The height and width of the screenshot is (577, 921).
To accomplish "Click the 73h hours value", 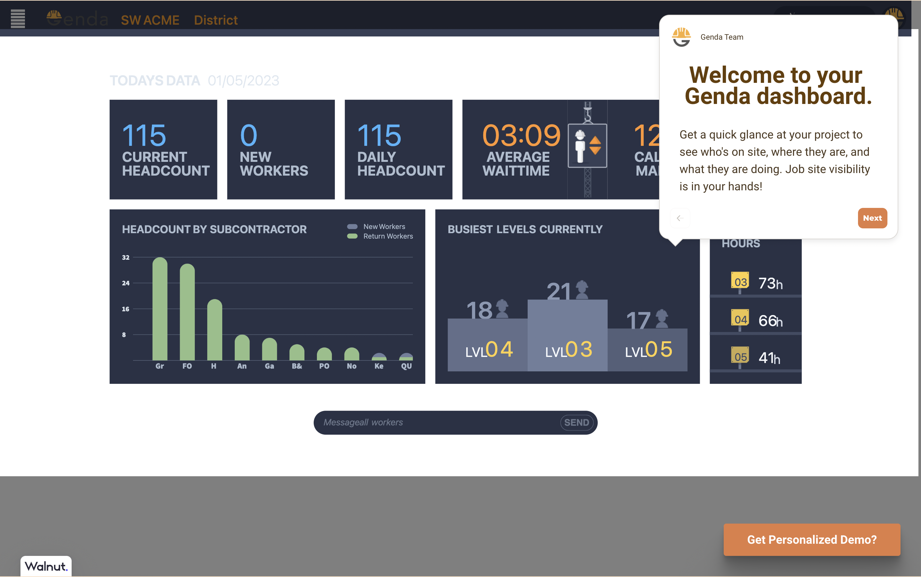I will [x=770, y=283].
